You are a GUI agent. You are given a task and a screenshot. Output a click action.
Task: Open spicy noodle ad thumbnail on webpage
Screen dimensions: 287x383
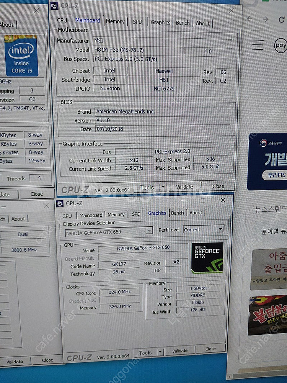pyautogui.click(x=267, y=315)
